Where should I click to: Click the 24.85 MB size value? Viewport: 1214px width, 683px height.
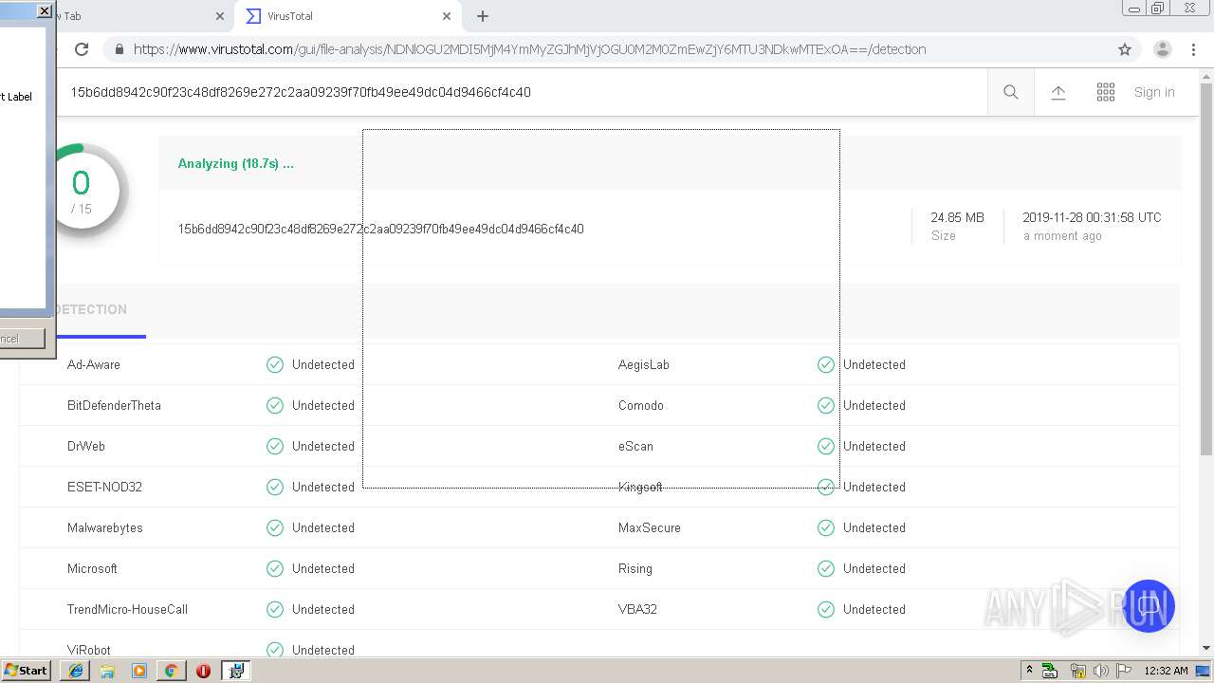tap(957, 217)
